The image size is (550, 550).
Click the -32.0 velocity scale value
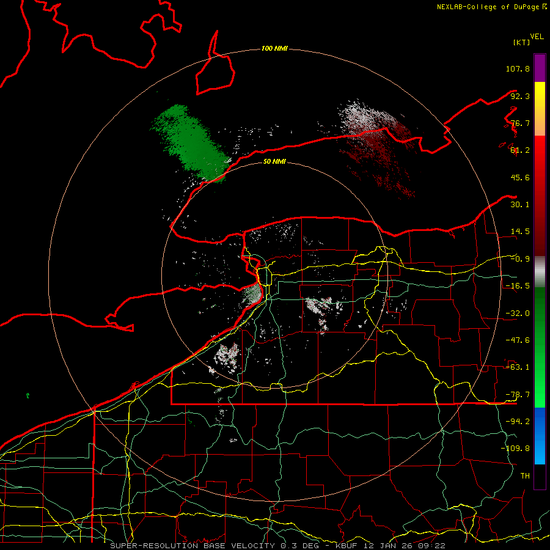point(518,313)
